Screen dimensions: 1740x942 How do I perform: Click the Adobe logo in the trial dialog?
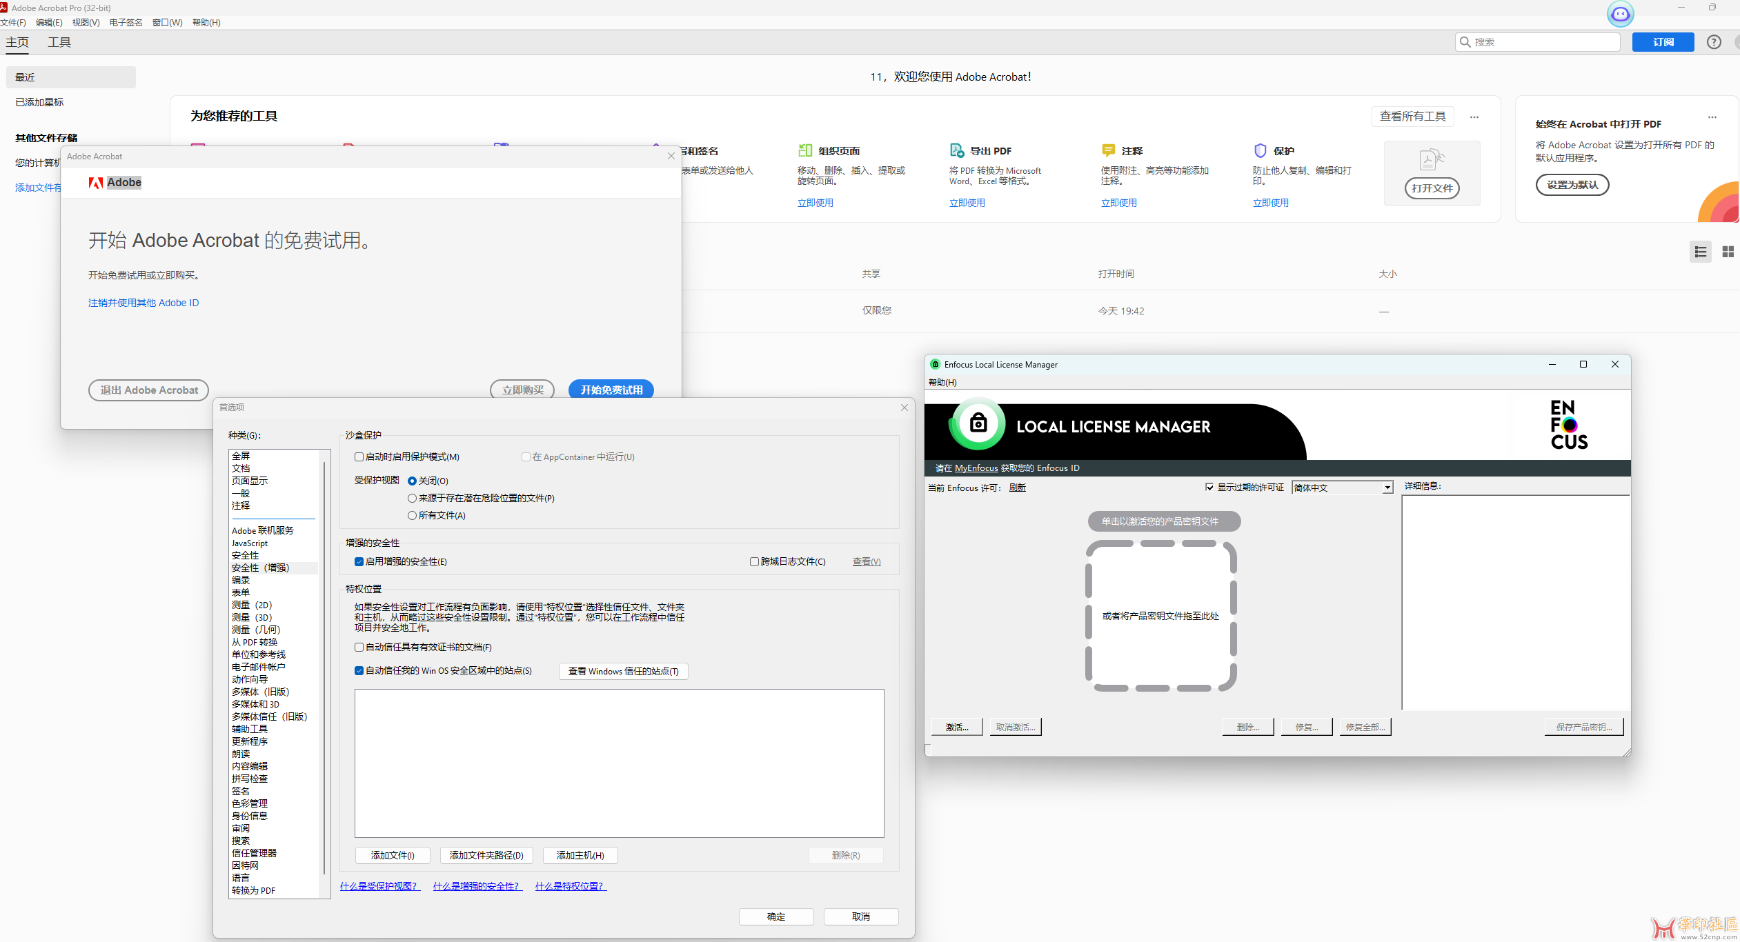coord(95,183)
